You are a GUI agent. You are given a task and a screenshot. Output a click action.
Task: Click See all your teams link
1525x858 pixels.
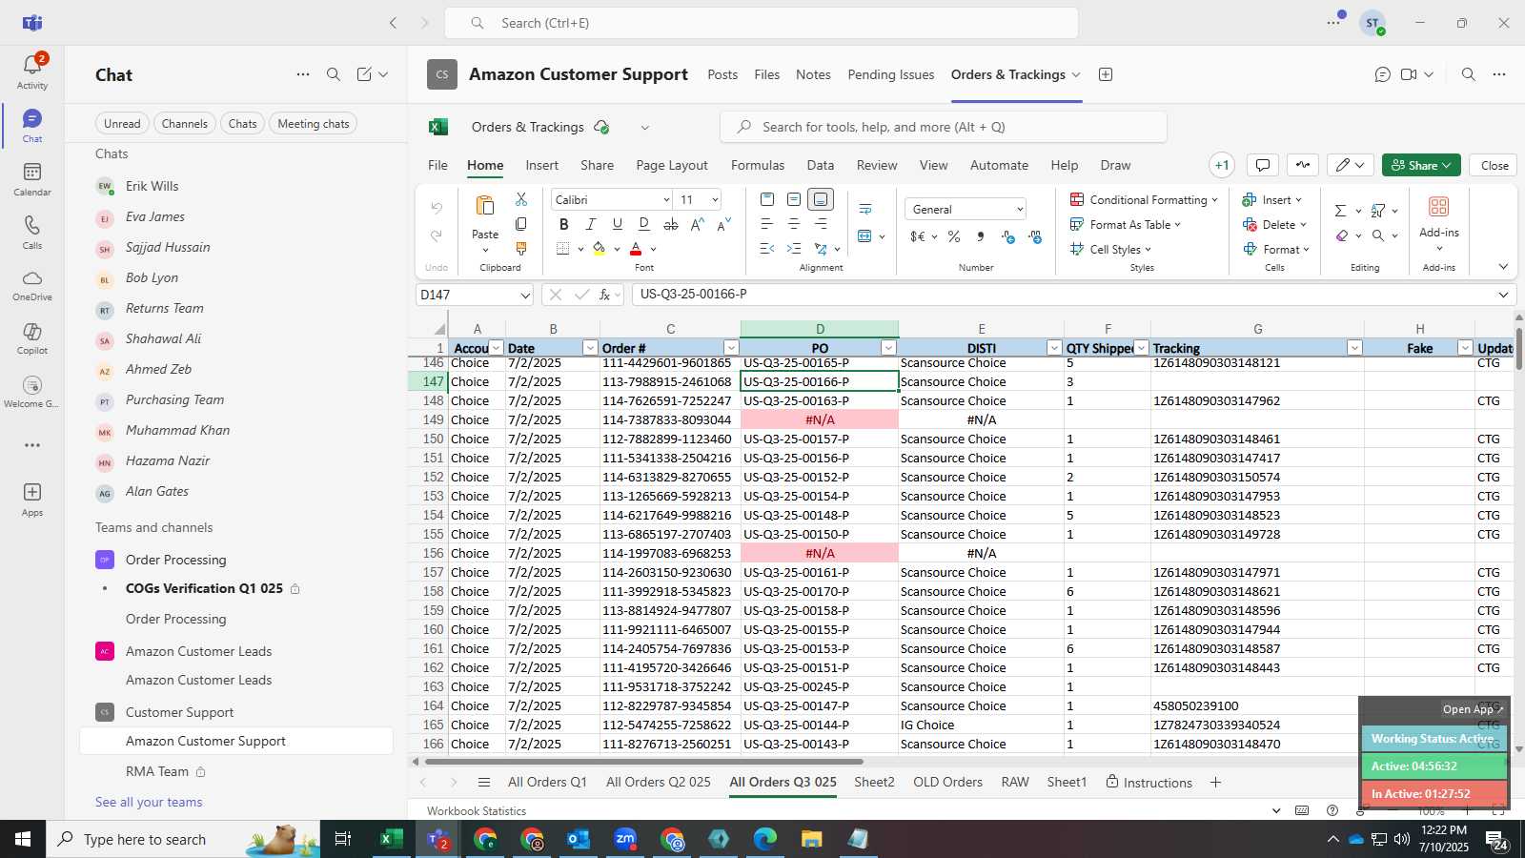pyautogui.click(x=149, y=802)
